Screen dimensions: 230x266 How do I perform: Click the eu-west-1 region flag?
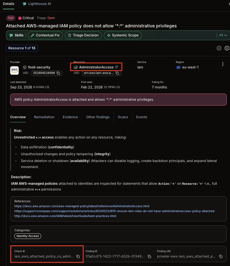(178, 67)
